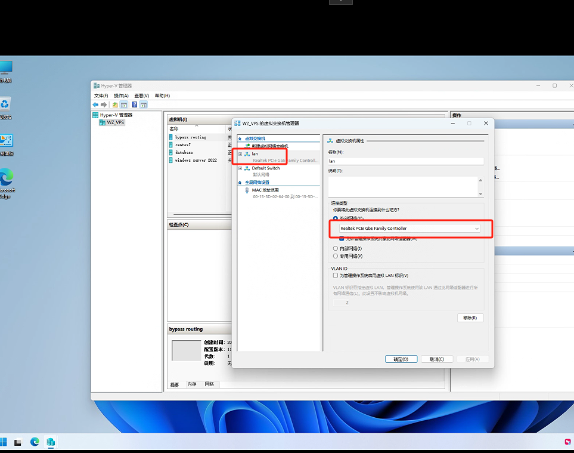
Task: Select the windows server 2022 row
Action: click(x=200, y=160)
